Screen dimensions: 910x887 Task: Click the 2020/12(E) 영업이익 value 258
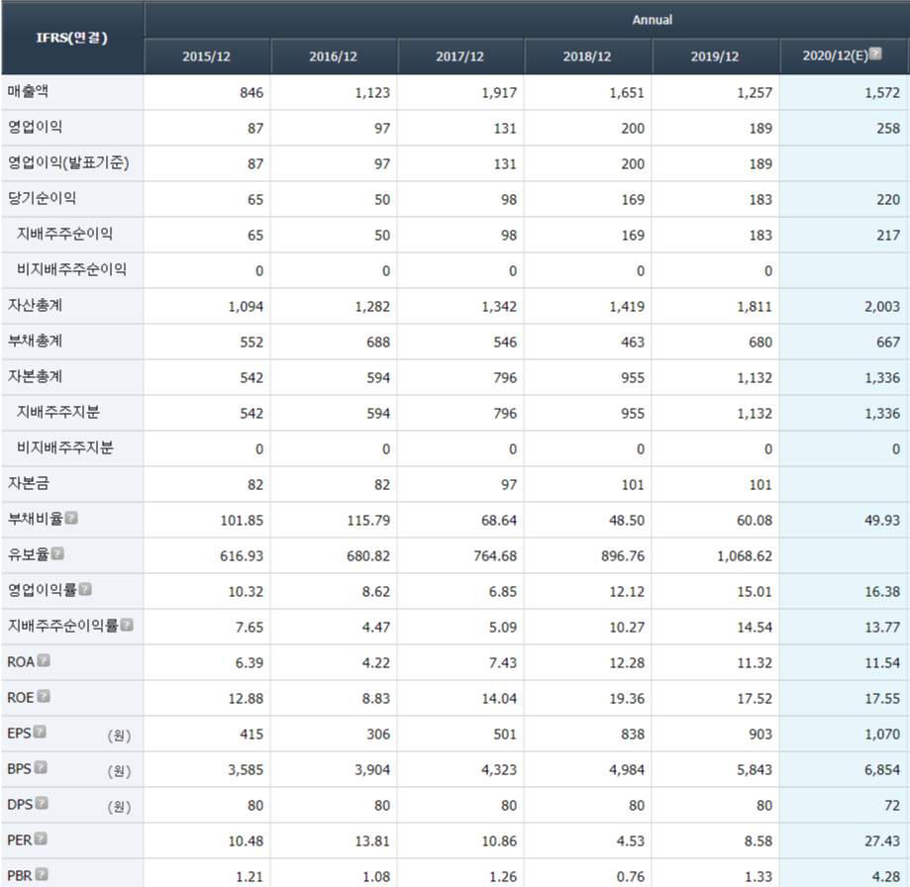(888, 129)
